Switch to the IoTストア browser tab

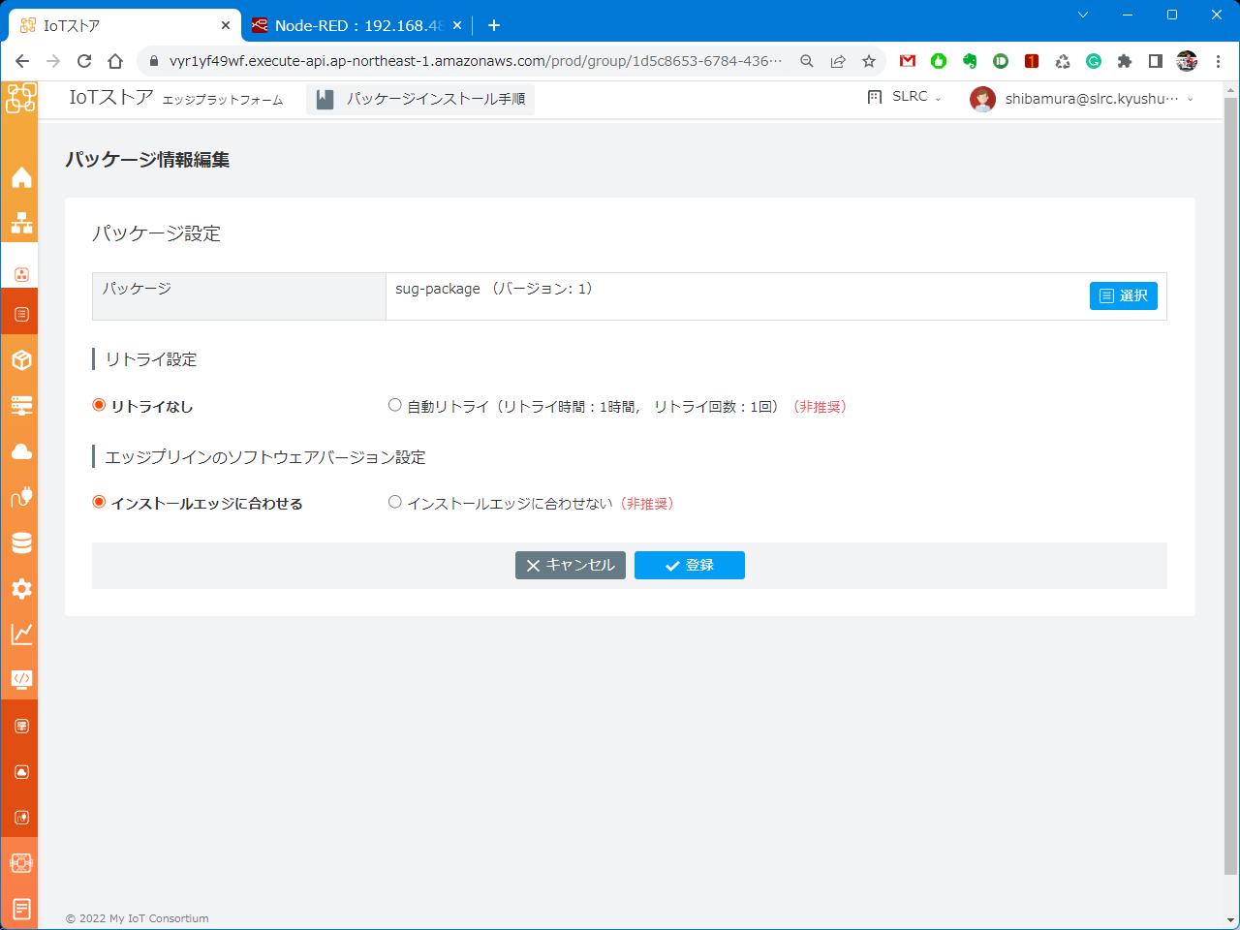(x=124, y=25)
